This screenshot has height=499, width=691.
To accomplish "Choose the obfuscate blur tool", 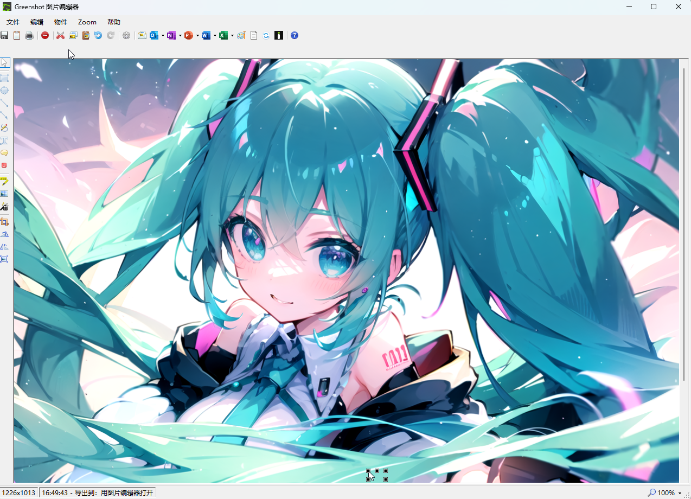I will tap(4, 193).
